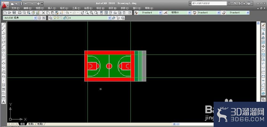
Task: Open the Plot printer icon
Action: point(20,12)
